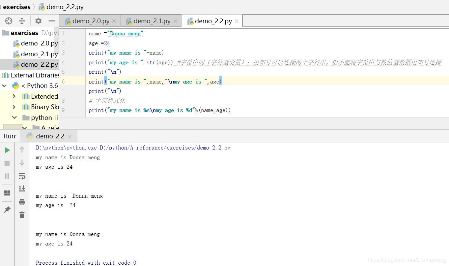
Task: Click the collapse all icon in project toolbar
Action: point(22,21)
